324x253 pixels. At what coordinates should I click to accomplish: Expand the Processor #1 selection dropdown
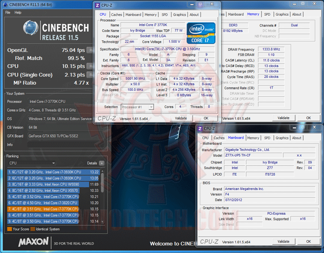coord(151,107)
